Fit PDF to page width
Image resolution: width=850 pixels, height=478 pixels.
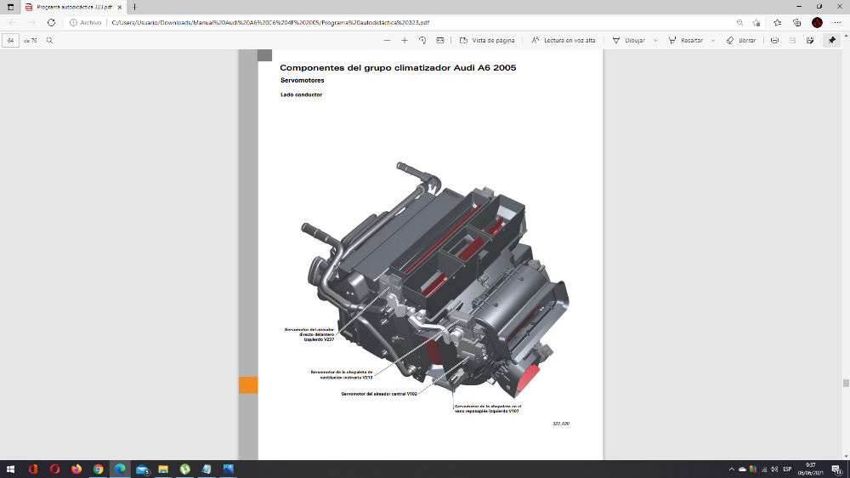pyautogui.click(x=440, y=40)
